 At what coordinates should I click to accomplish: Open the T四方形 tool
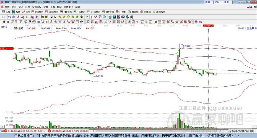pos(79,12)
